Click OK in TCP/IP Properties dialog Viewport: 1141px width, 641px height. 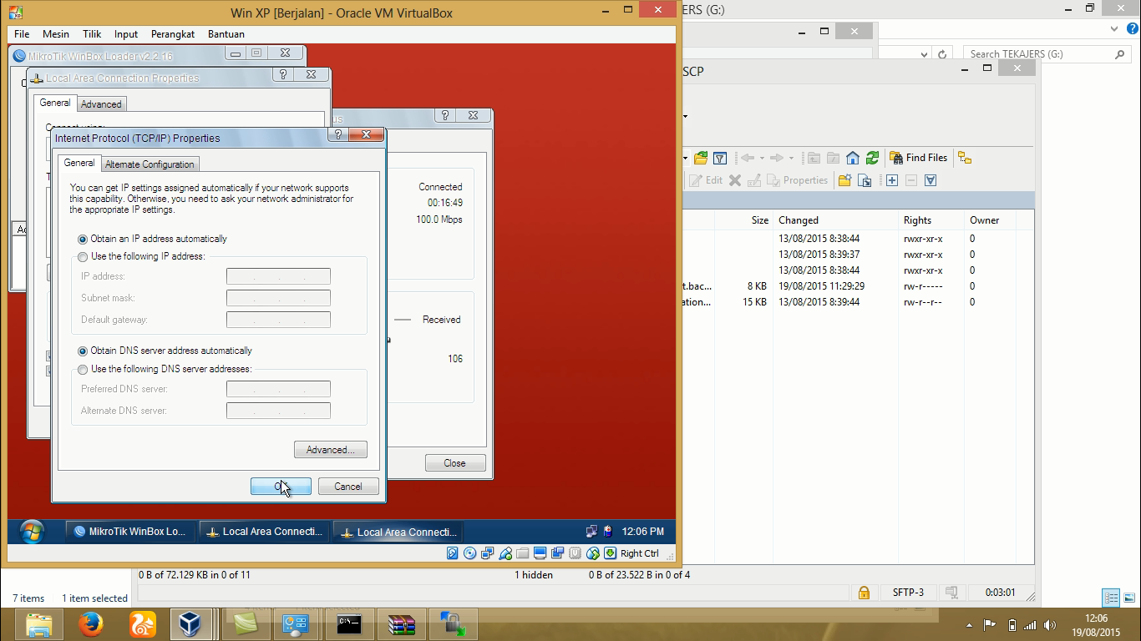point(281,487)
